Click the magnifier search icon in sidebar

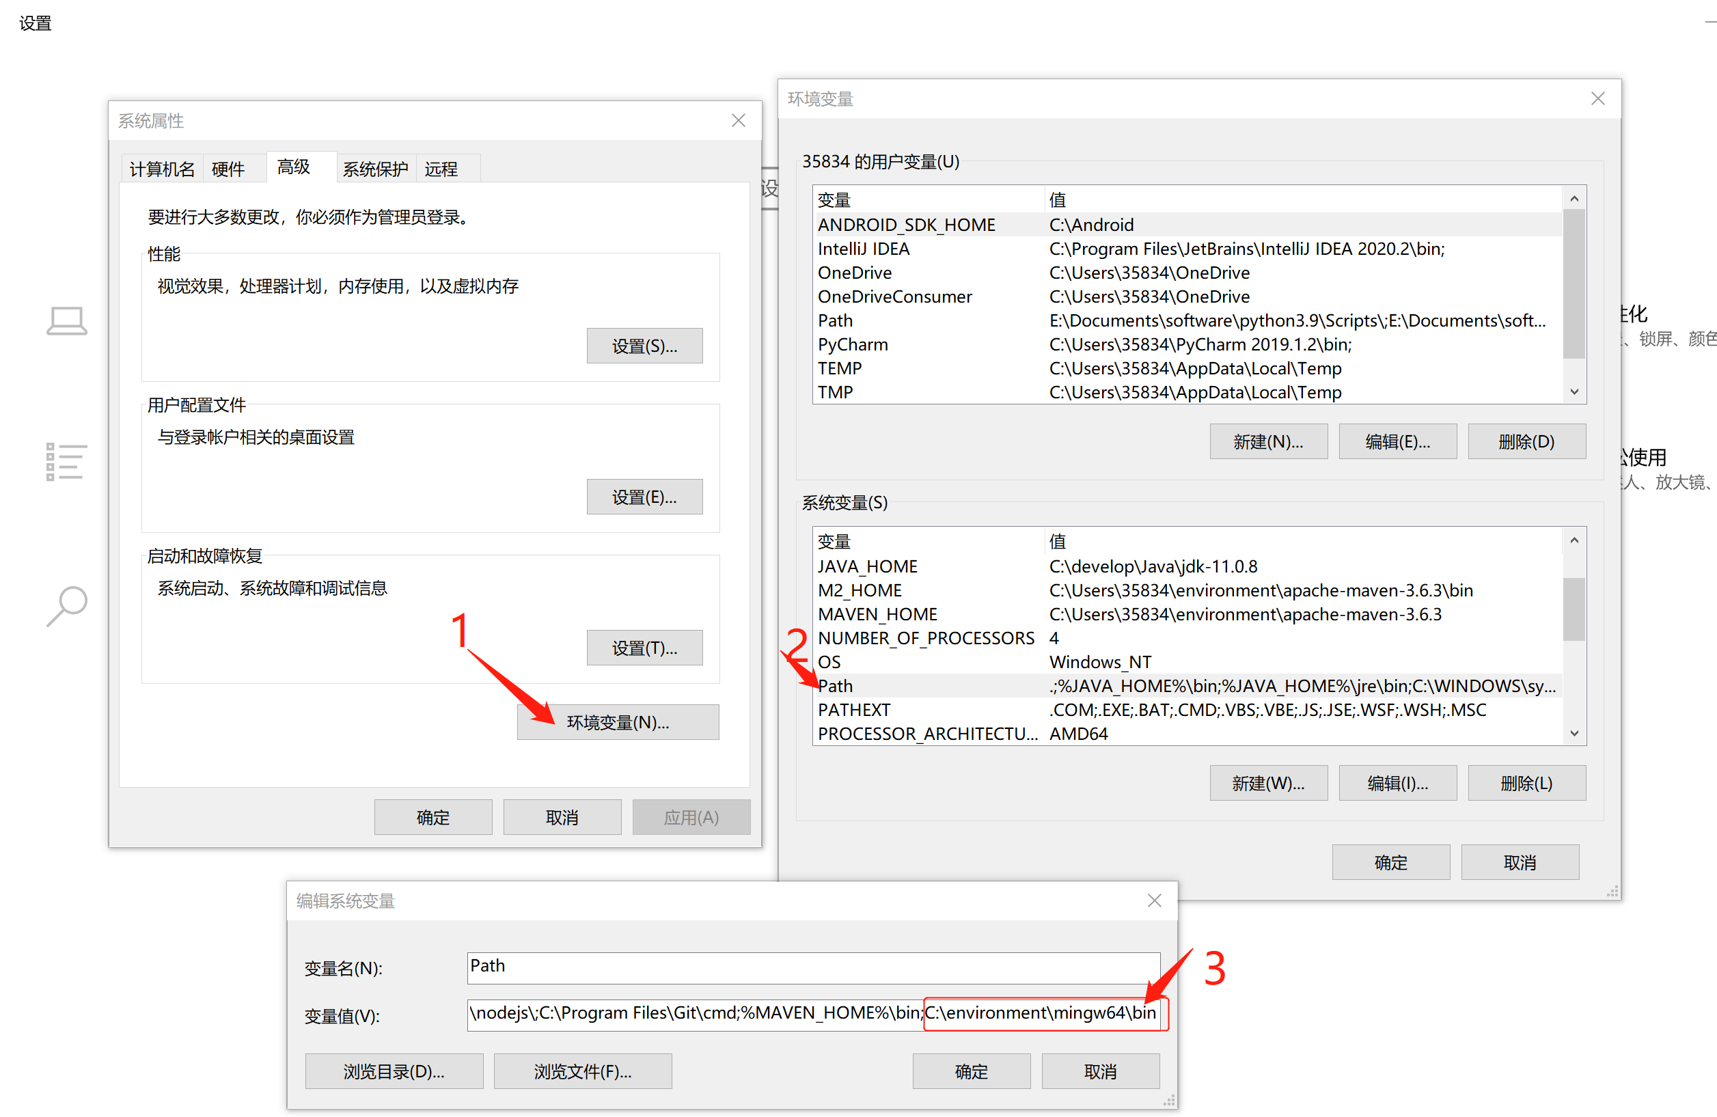tap(66, 605)
